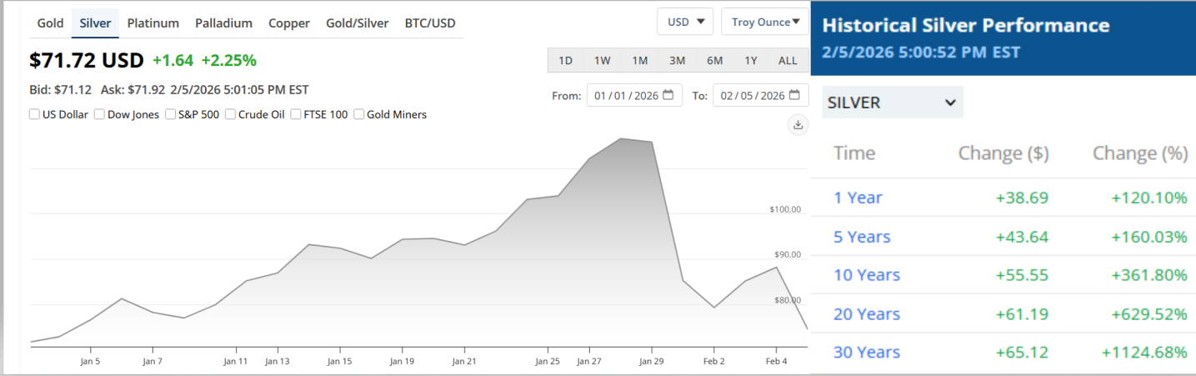
Task: Click the Jan 29 chart axis label
Action: pos(651,362)
